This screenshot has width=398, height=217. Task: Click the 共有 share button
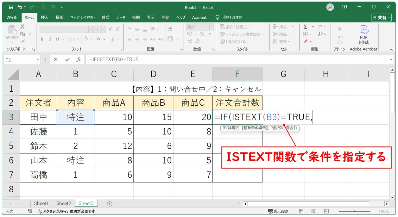click(x=381, y=17)
